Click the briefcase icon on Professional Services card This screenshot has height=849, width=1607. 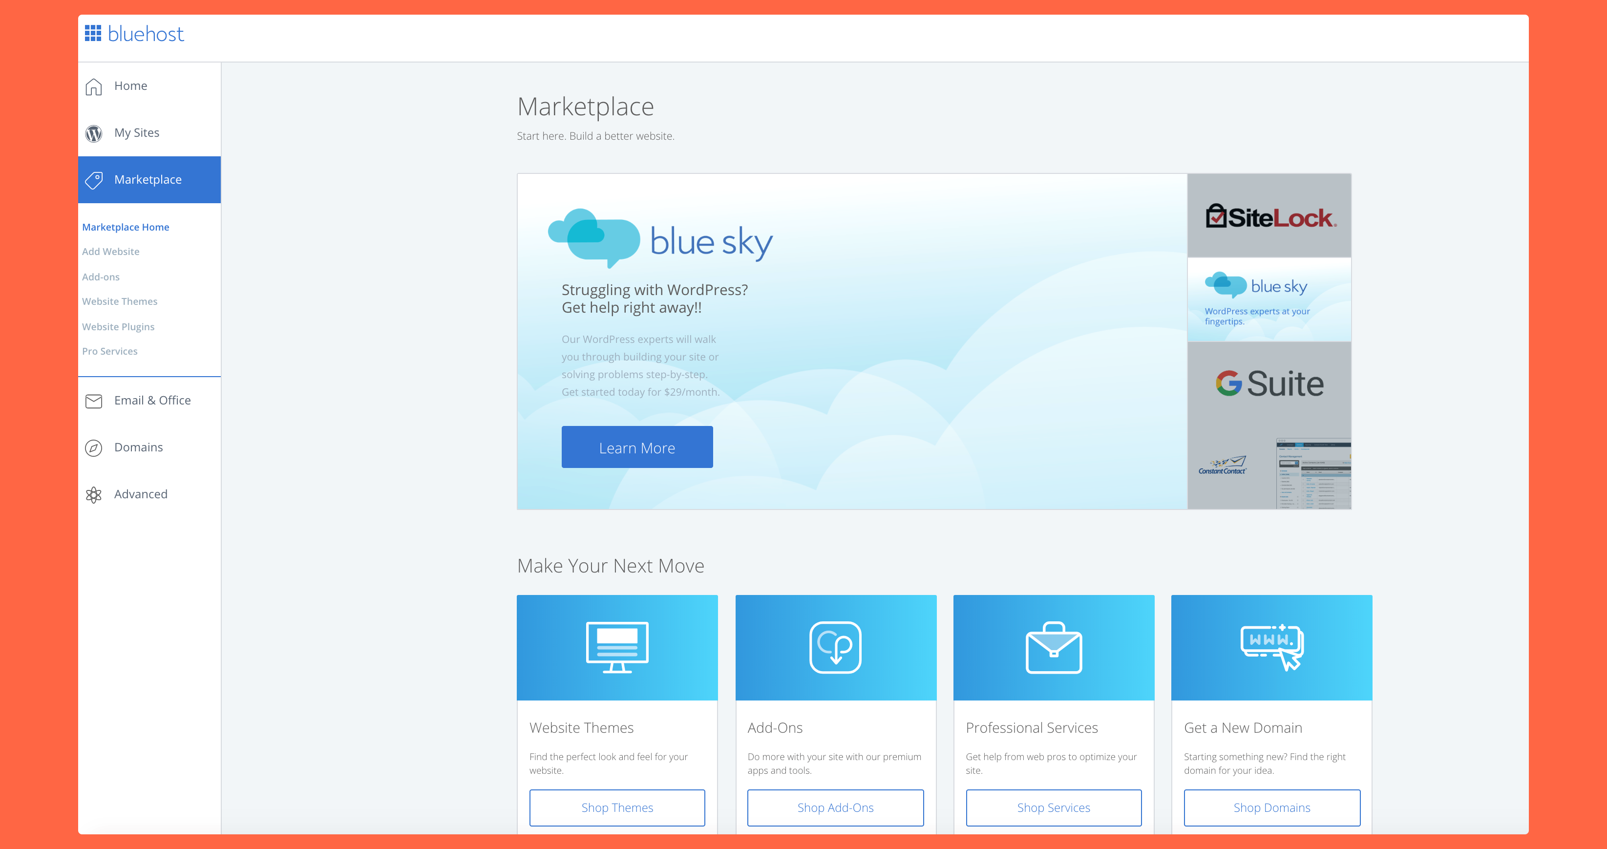click(1054, 647)
